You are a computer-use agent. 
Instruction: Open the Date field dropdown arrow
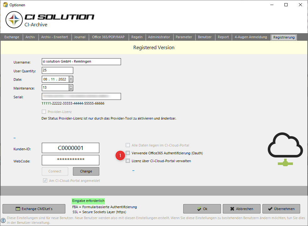pos(70,79)
